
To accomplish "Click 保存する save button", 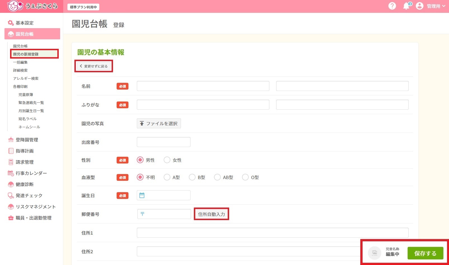I will [425, 253].
